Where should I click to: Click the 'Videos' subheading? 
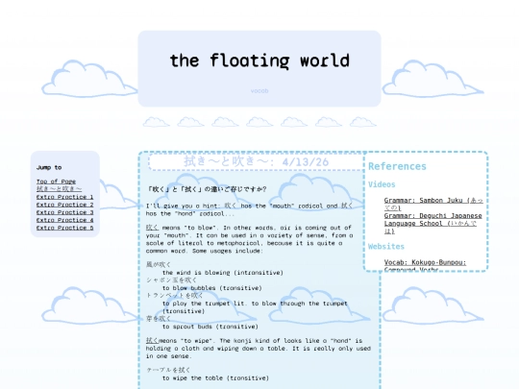click(x=382, y=184)
